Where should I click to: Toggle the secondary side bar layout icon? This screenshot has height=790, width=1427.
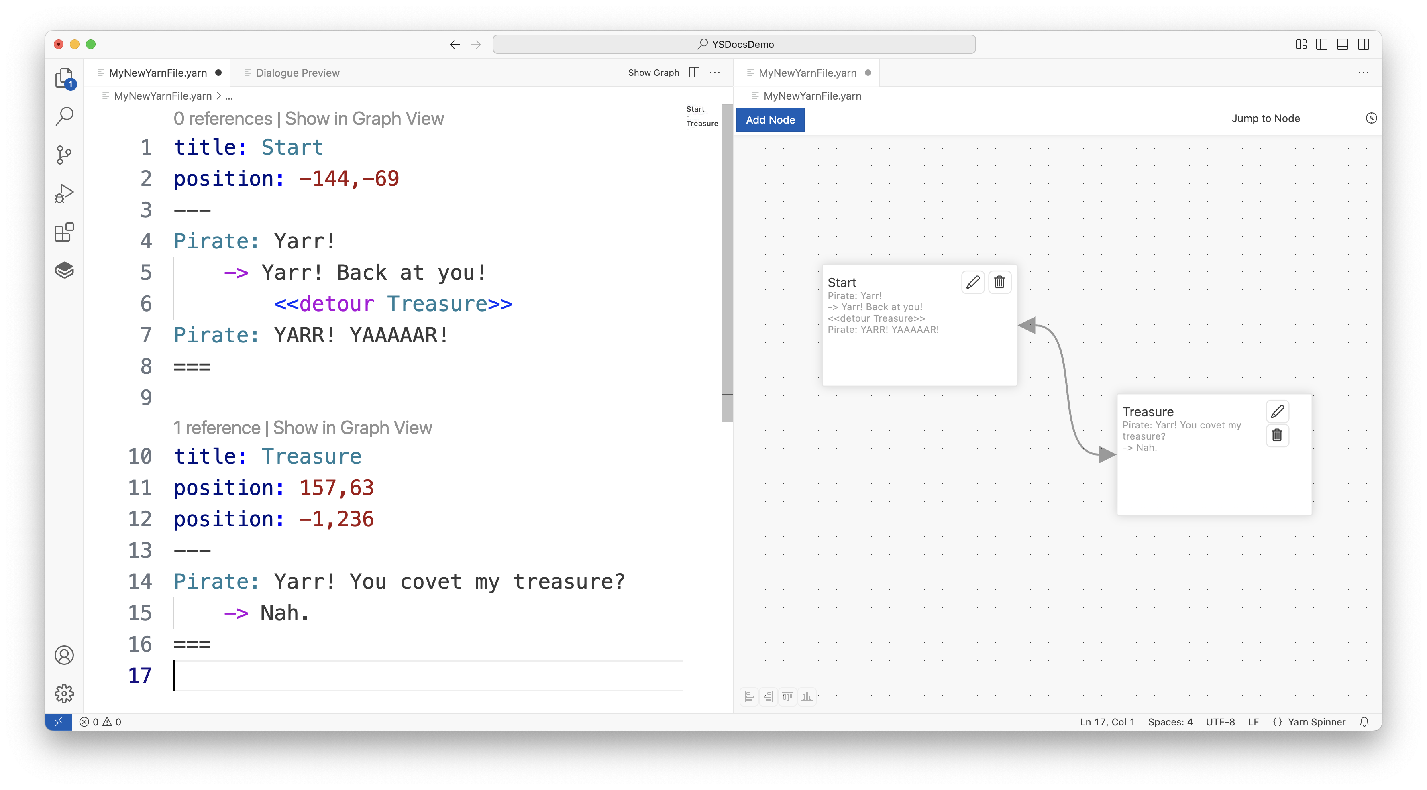point(1364,44)
